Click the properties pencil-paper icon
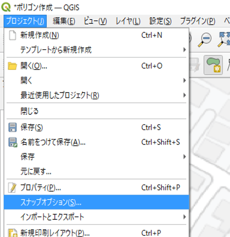This screenshot has height=237, width=230. point(12,188)
